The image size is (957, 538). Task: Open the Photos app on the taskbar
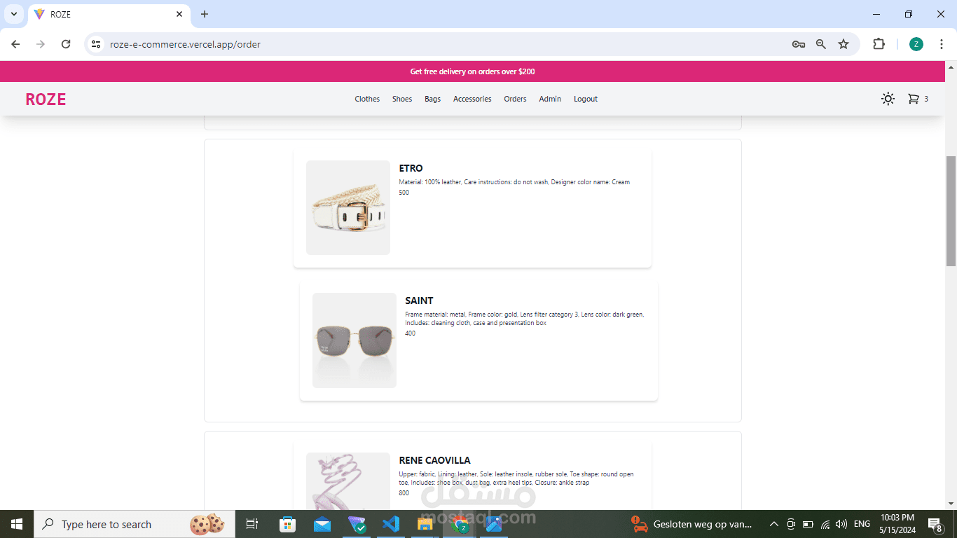(x=493, y=524)
